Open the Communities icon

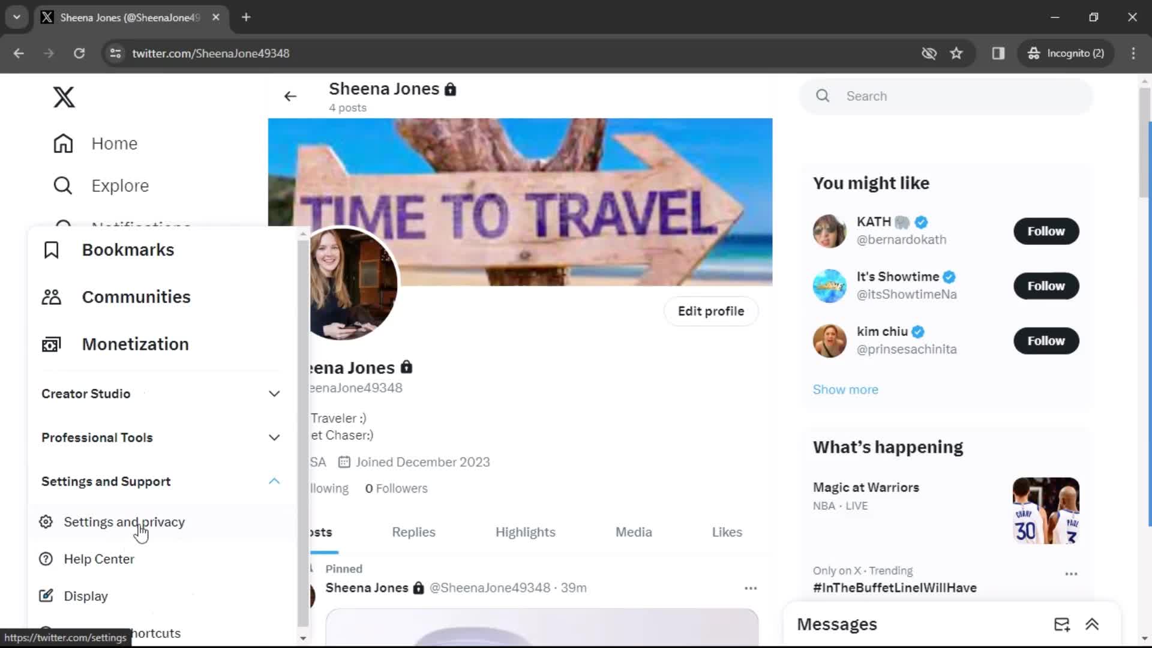tap(52, 296)
